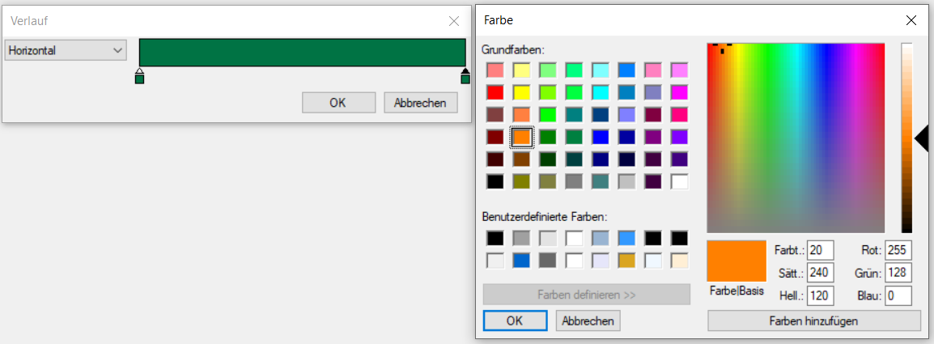The height and width of the screenshot is (344, 934).
Task: Focus the Farbt. hue input field
Action: 820,251
